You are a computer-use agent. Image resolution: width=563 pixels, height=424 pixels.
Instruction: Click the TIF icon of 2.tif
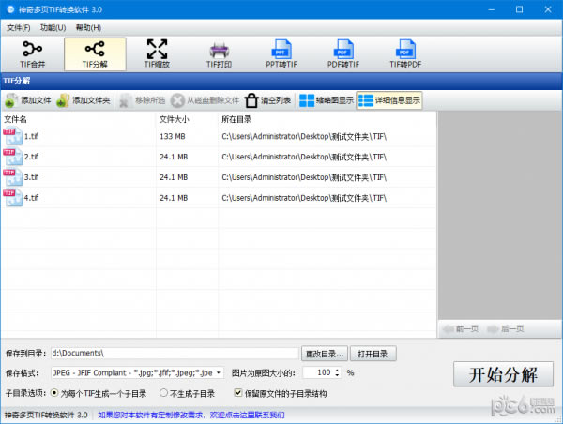(x=12, y=157)
